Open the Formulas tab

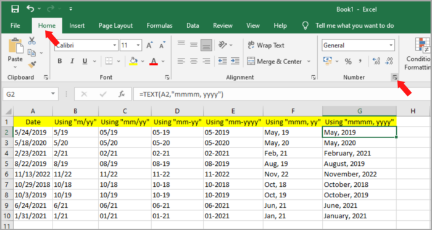point(159,25)
